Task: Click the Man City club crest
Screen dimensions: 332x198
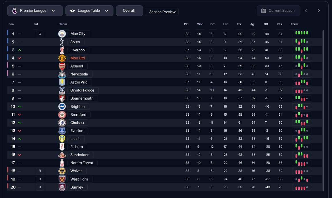Action: pos(62,34)
